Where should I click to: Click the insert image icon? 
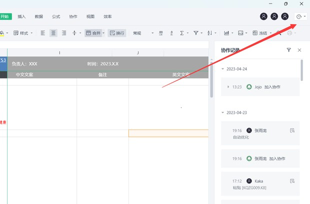(240, 33)
